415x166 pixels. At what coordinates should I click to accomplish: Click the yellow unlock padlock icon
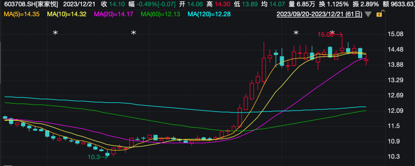(379, 15)
